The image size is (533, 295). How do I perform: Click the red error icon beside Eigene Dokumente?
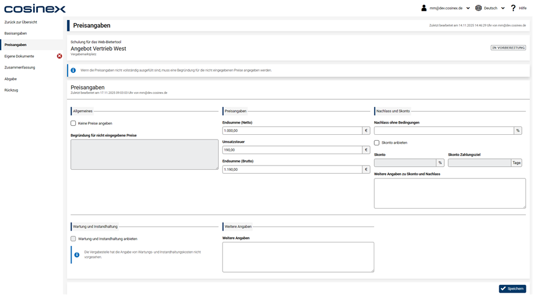click(59, 56)
